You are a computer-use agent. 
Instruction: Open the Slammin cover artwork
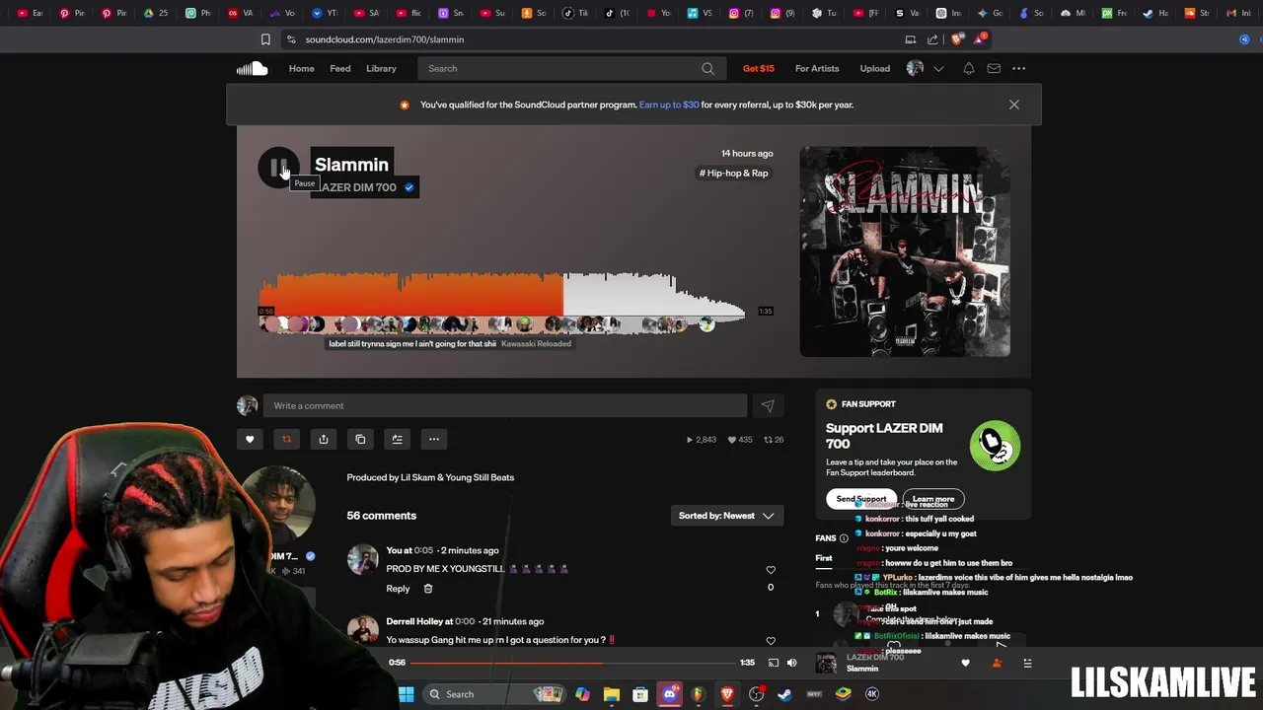905,251
